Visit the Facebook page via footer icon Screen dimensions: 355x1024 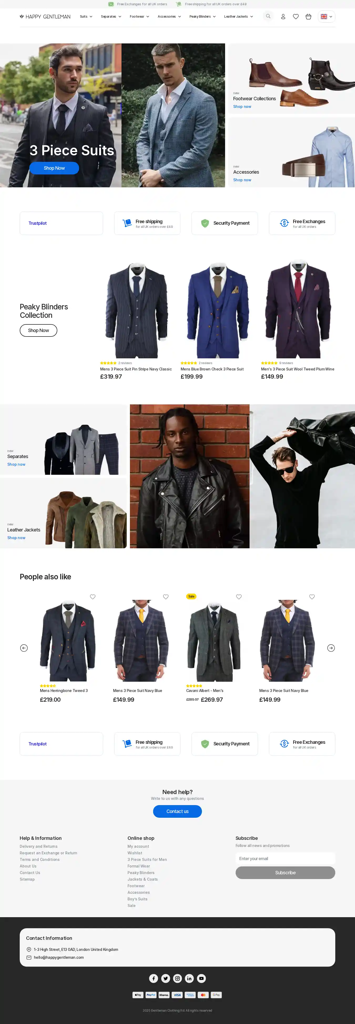click(x=154, y=978)
